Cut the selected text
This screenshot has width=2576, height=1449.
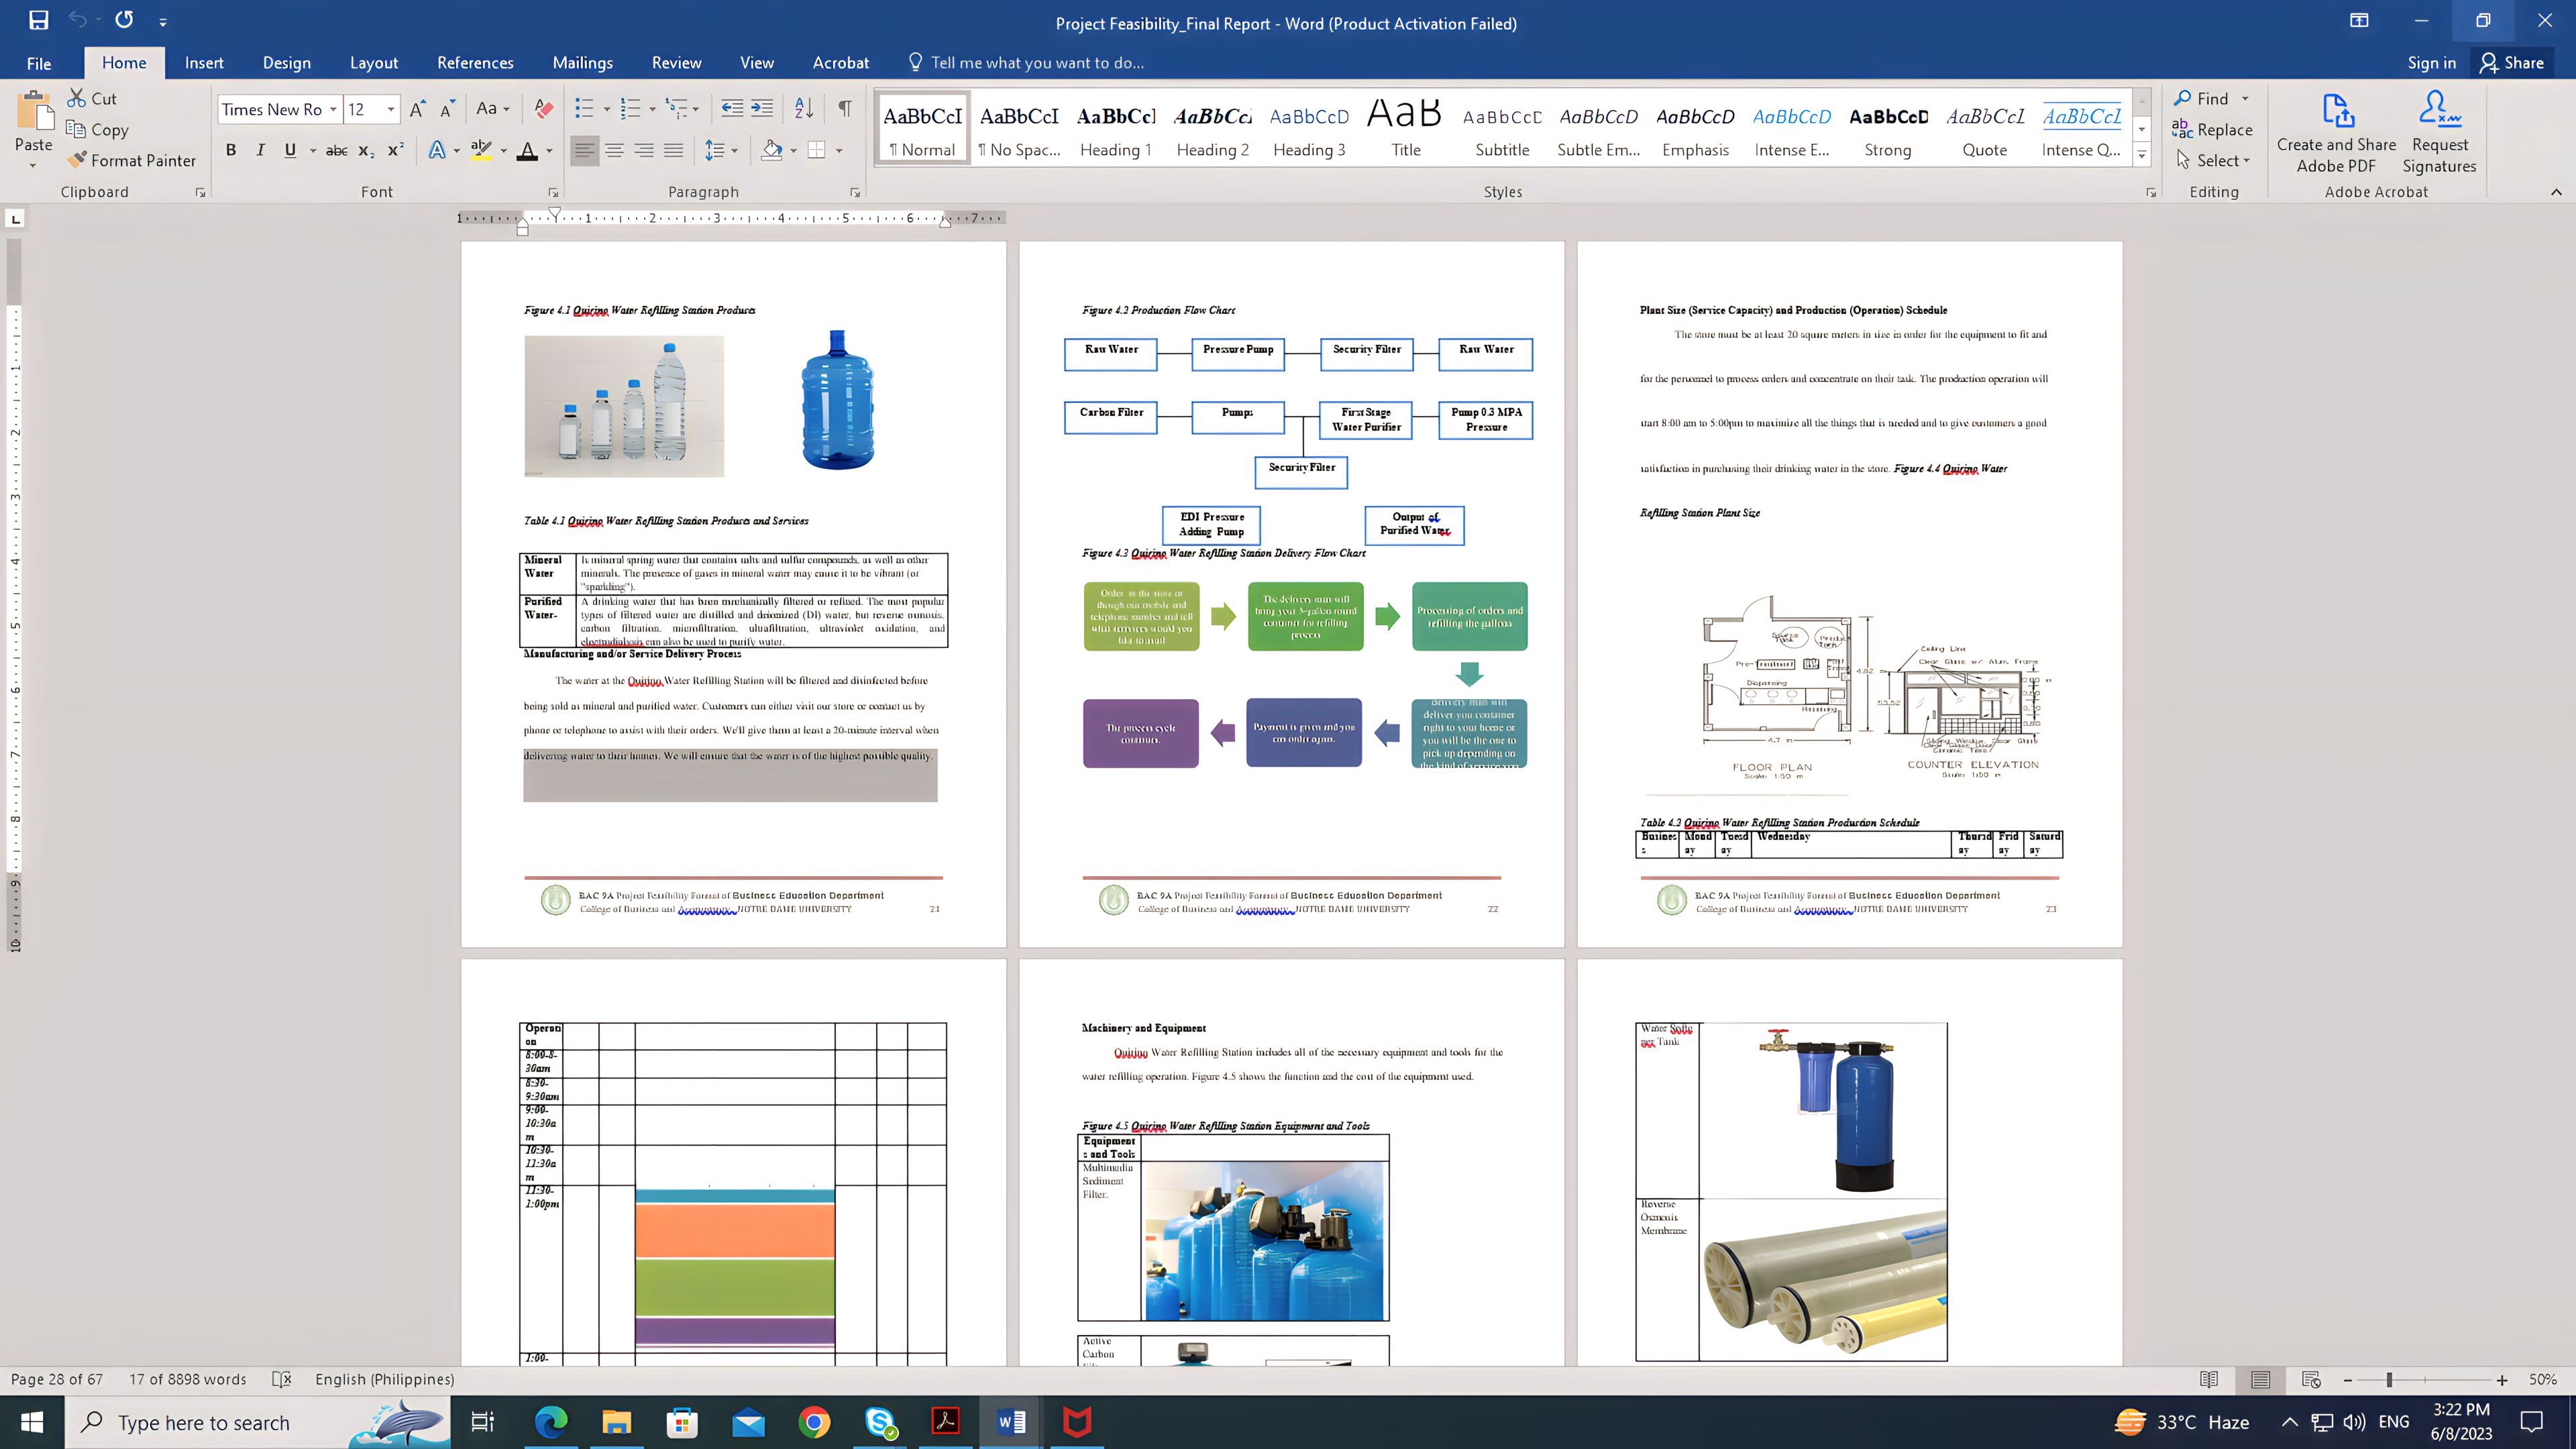pos(92,98)
